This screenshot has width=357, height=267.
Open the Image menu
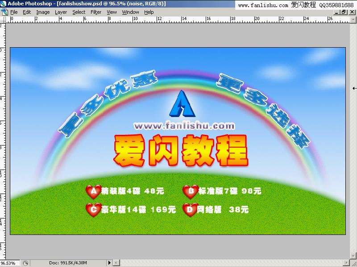43,12
